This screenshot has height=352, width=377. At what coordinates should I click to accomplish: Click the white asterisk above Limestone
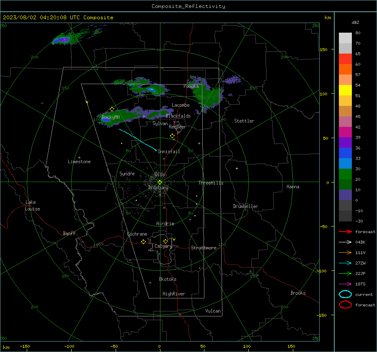pos(79,158)
